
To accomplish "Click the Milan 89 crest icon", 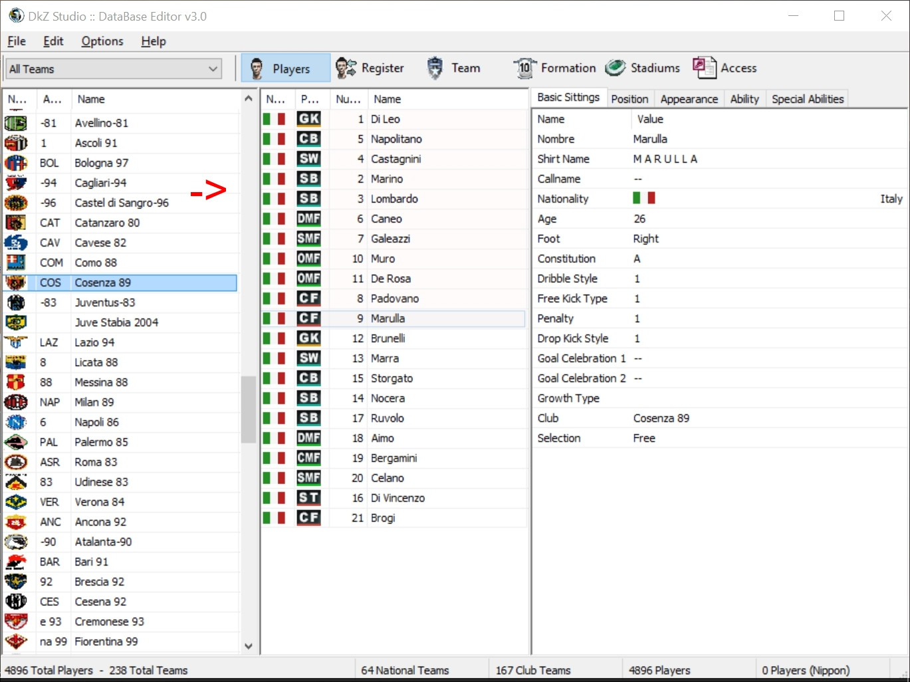I will 16,402.
